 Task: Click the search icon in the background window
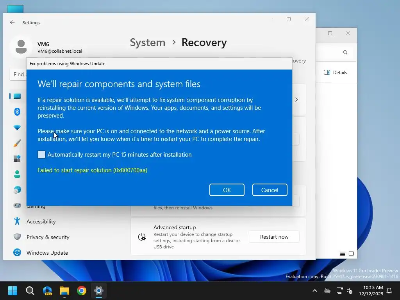tap(345, 52)
